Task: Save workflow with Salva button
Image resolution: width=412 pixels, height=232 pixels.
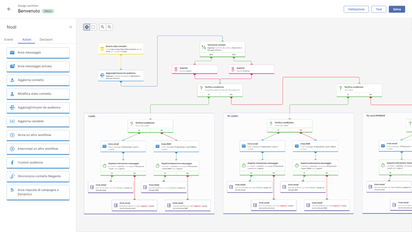Action: [397, 9]
